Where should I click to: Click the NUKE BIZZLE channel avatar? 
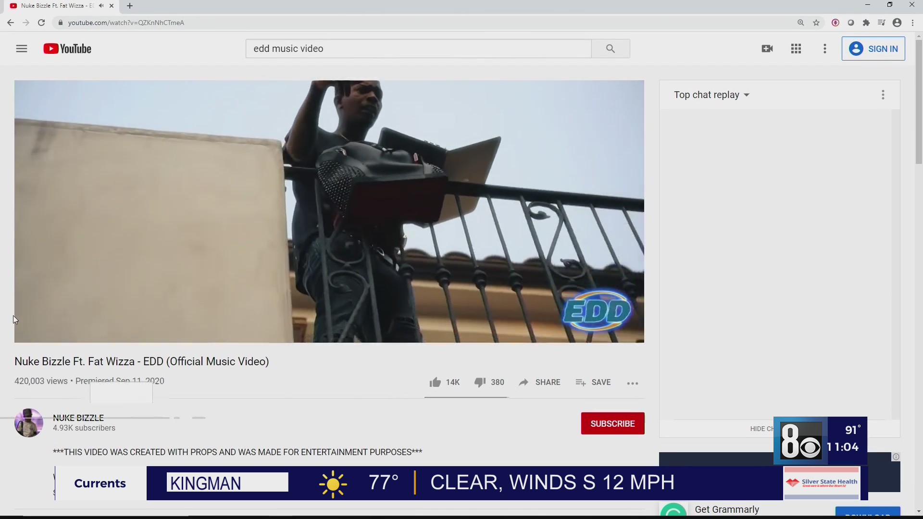(x=29, y=422)
